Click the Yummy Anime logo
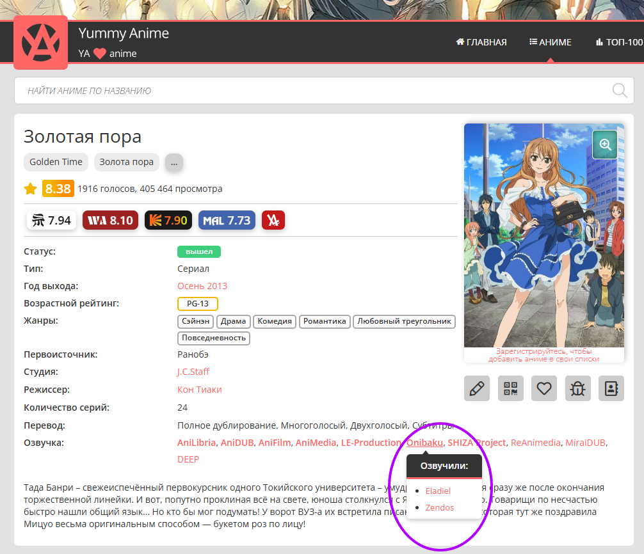 point(41,43)
